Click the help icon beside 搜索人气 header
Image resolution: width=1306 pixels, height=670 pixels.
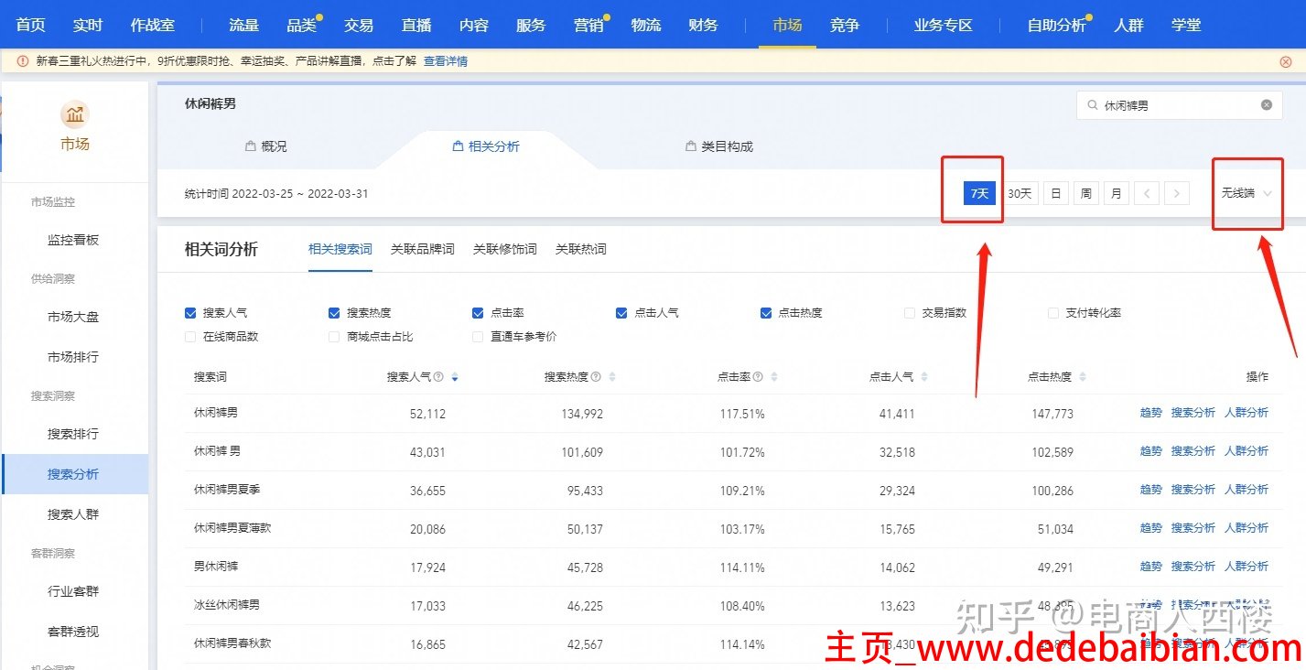point(438,377)
